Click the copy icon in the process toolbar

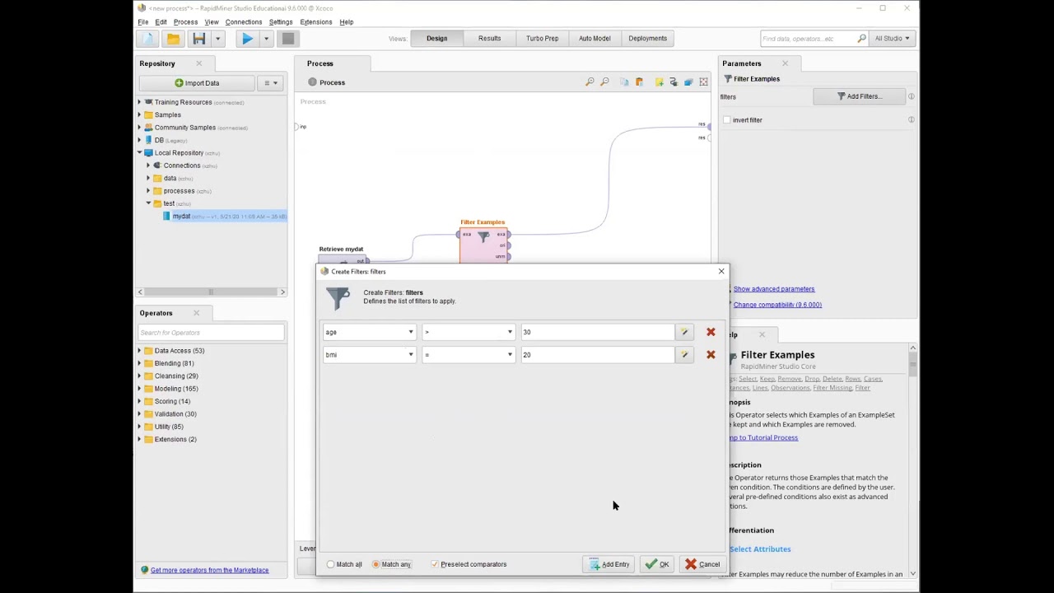(x=624, y=82)
